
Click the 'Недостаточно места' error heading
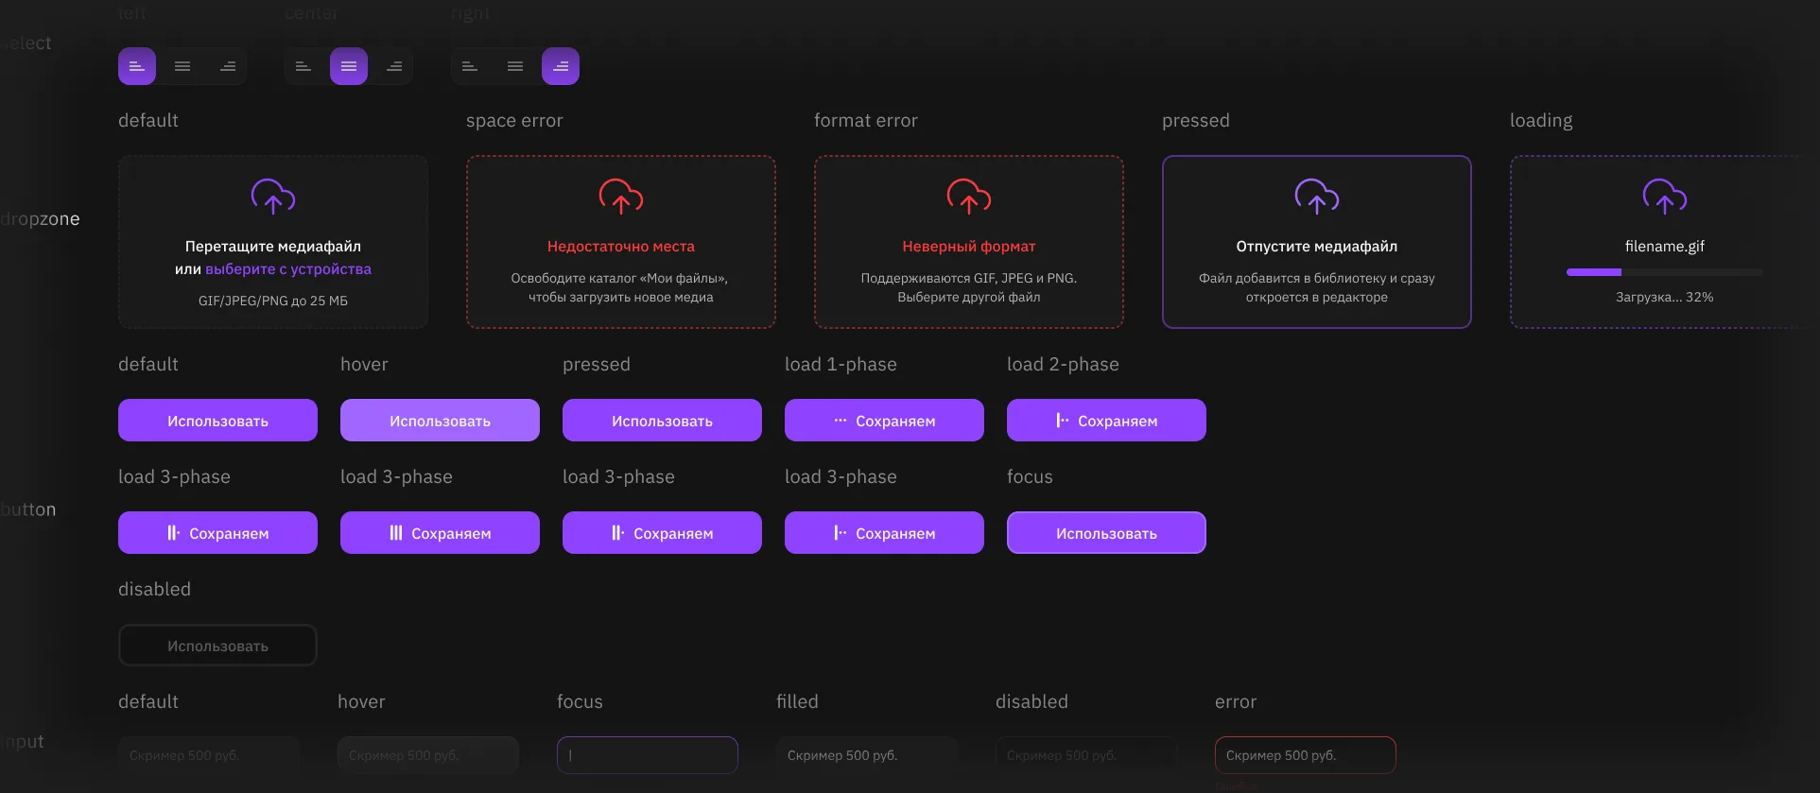tap(621, 247)
